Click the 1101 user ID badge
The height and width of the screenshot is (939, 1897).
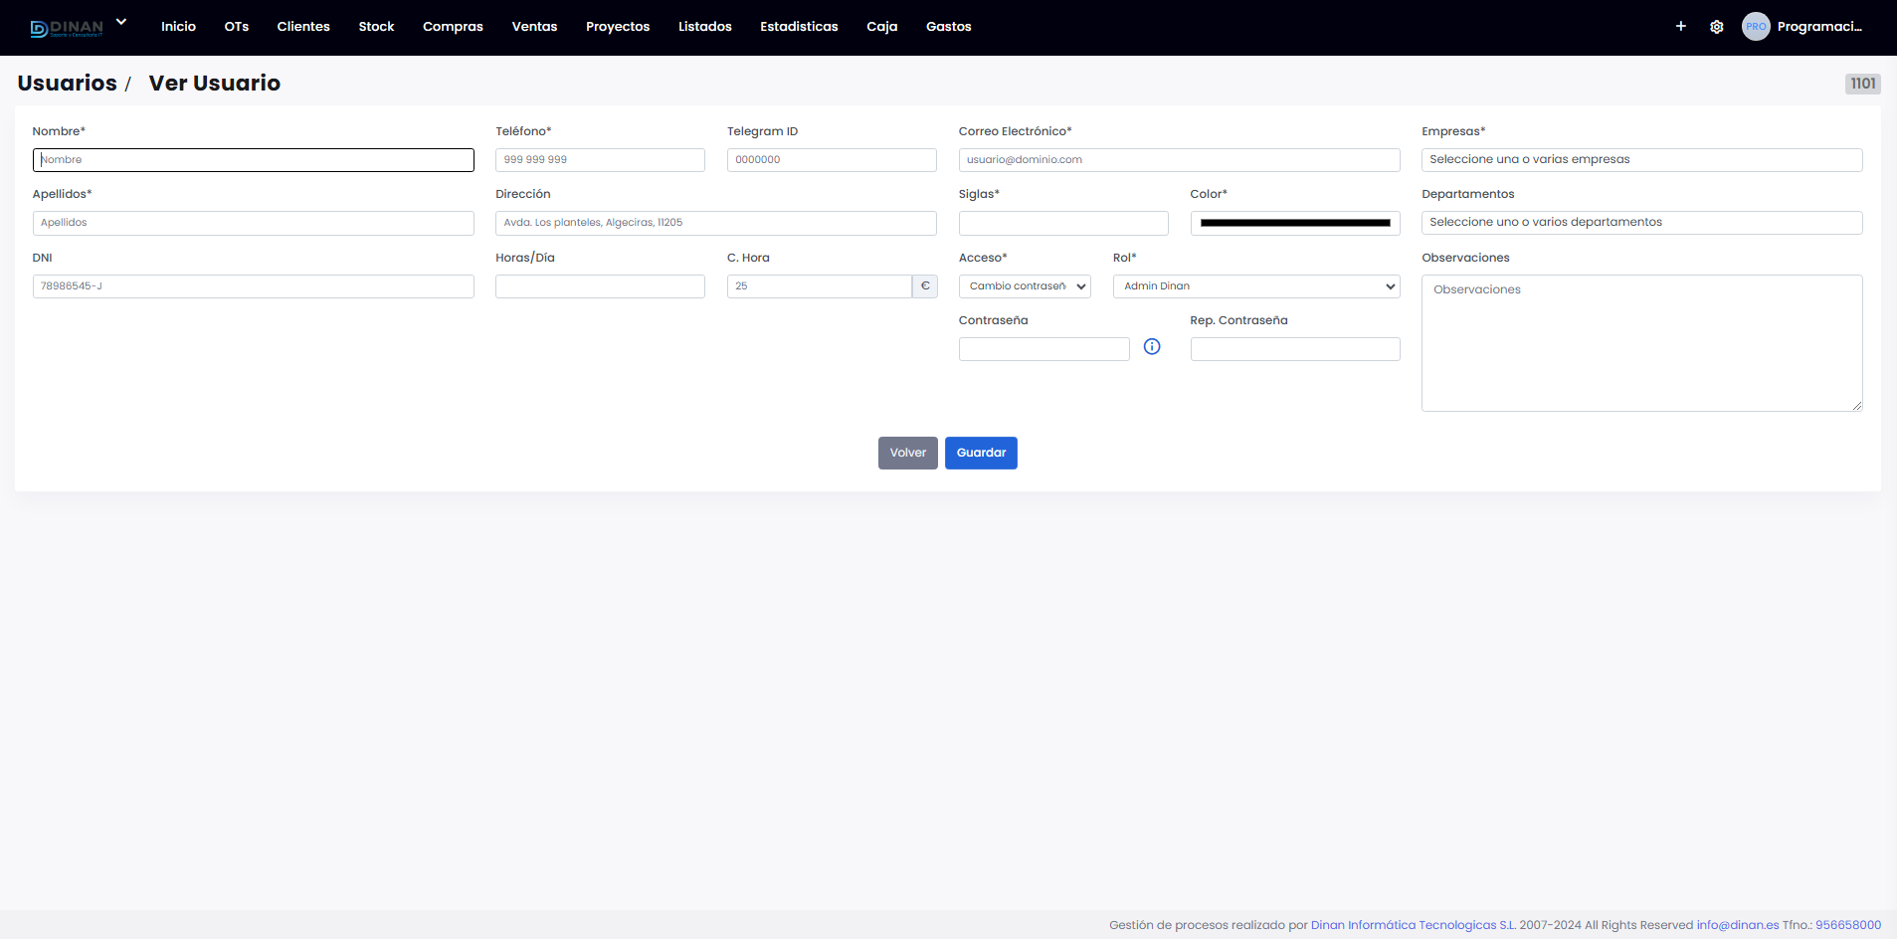[1862, 84]
